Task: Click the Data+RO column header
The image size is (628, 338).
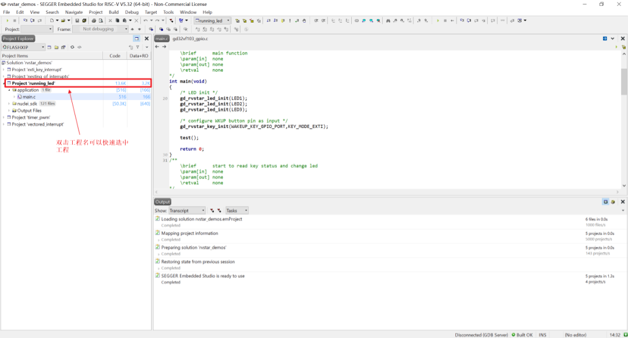Action: [x=139, y=56]
